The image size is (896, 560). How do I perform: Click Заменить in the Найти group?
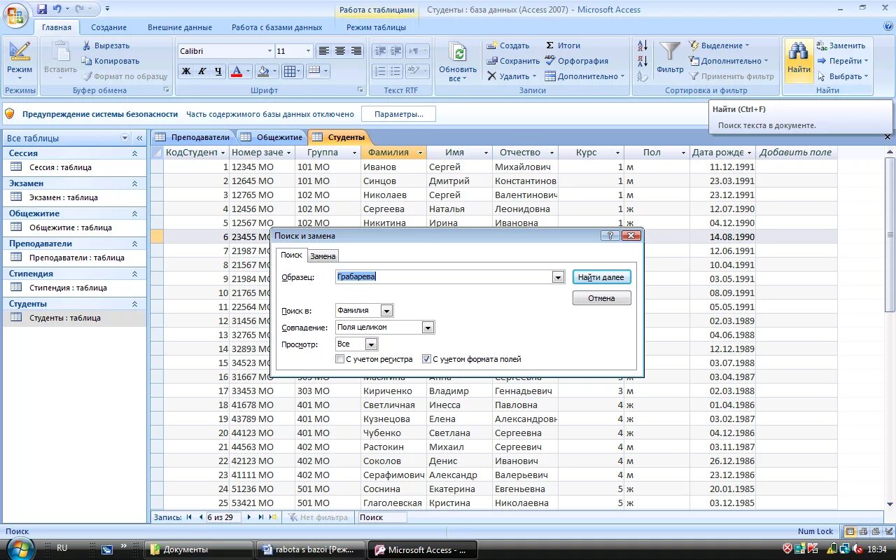841,45
